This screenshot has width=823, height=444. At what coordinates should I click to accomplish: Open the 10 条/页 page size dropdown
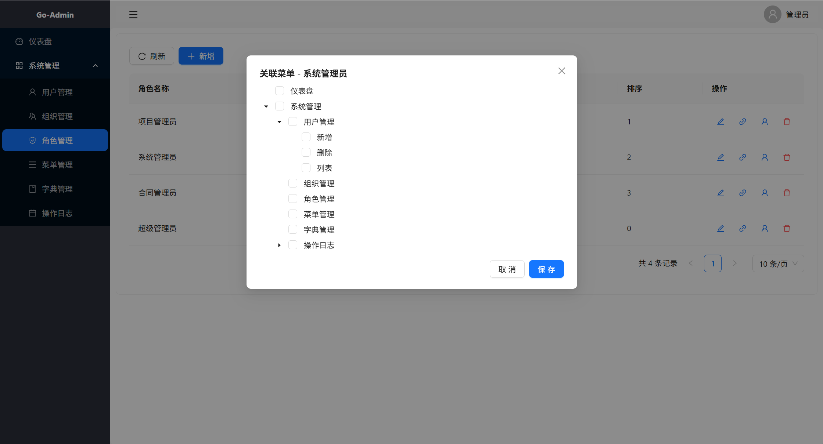[778, 263]
